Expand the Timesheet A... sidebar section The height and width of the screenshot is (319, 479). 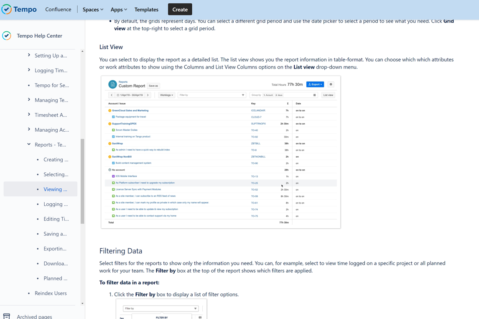29,115
